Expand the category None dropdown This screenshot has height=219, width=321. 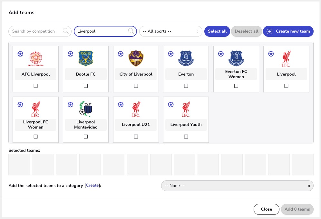(x=237, y=186)
